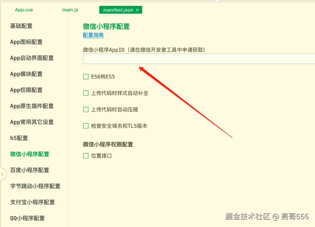Select QQ小程序配置 in sidebar
This screenshot has height=227, width=315.
tap(28, 218)
